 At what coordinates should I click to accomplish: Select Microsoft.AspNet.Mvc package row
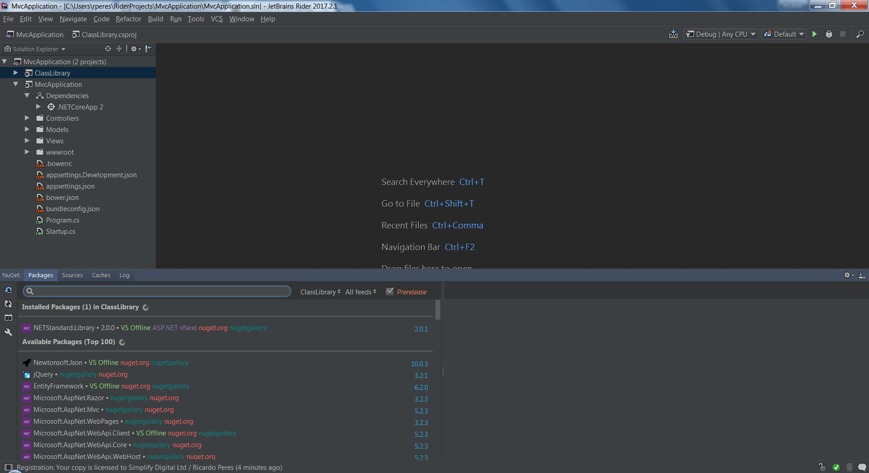click(225, 410)
